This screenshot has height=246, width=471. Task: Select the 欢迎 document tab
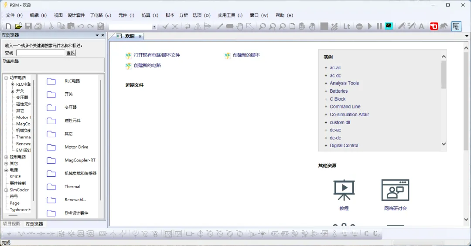130,36
